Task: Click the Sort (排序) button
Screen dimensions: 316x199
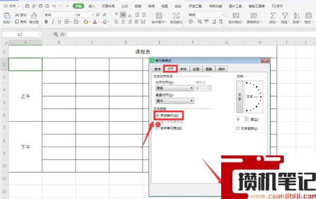Action: (x=297, y=18)
